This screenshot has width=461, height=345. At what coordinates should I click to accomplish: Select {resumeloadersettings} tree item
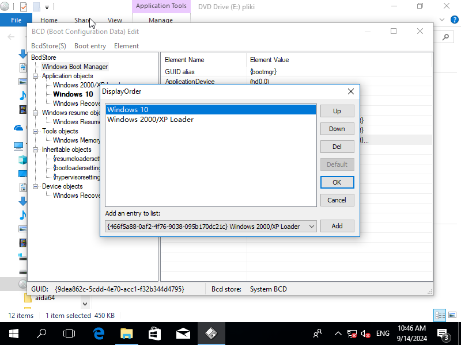pyautogui.click(x=77, y=159)
